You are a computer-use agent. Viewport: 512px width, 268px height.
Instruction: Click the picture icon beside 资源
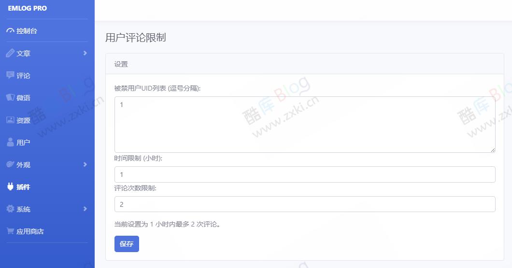point(11,120)
